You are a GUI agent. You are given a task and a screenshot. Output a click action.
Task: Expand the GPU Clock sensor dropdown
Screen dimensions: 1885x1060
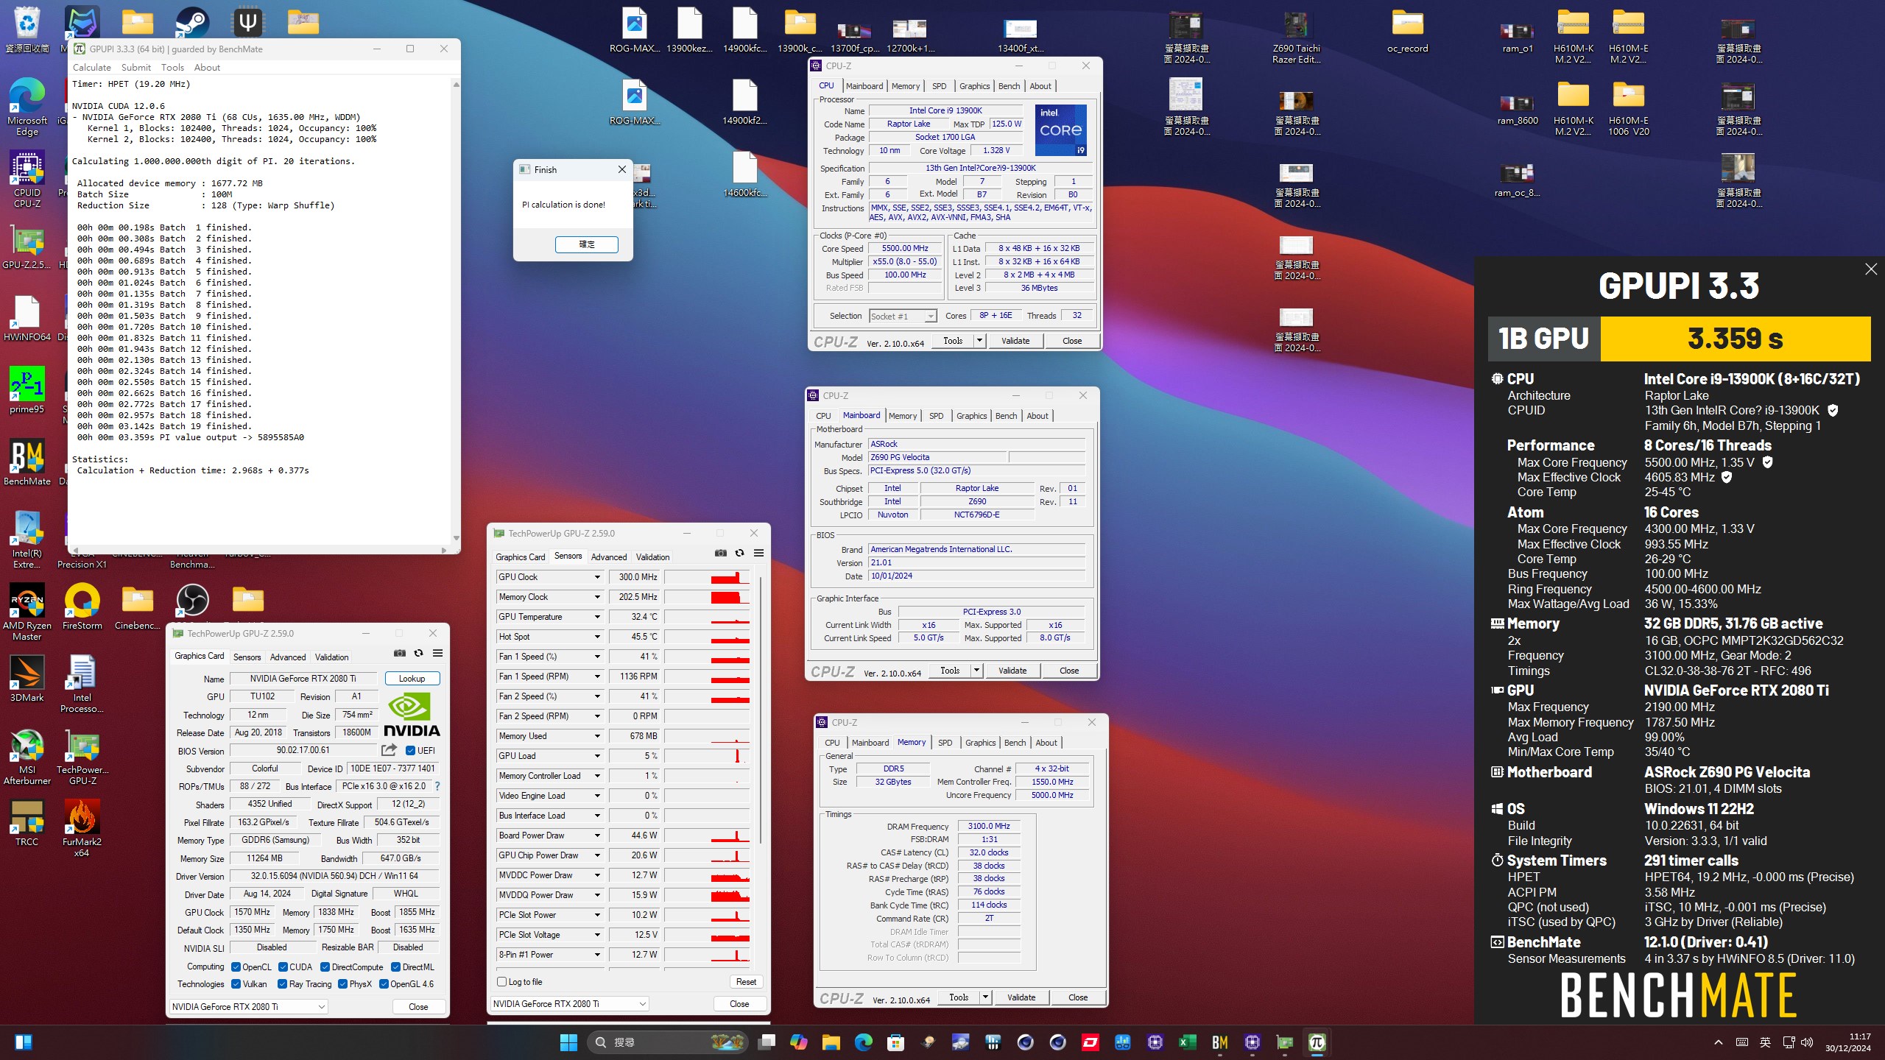(x=597, y=577)
